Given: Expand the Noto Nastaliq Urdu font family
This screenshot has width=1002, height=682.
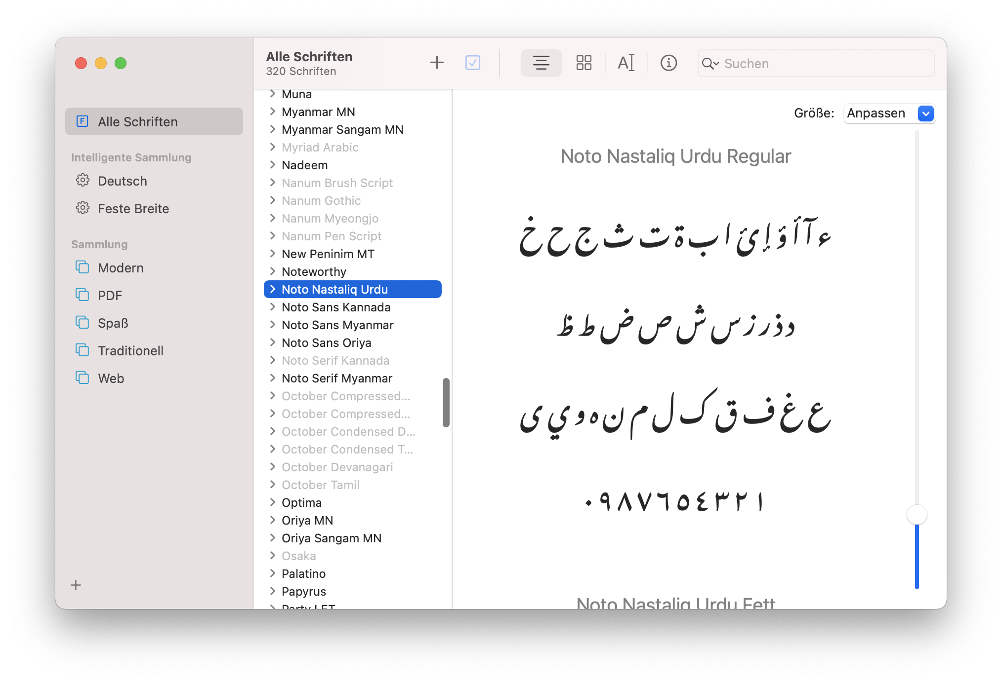Looking at the screenshot, I should click(x=272, y=289).
